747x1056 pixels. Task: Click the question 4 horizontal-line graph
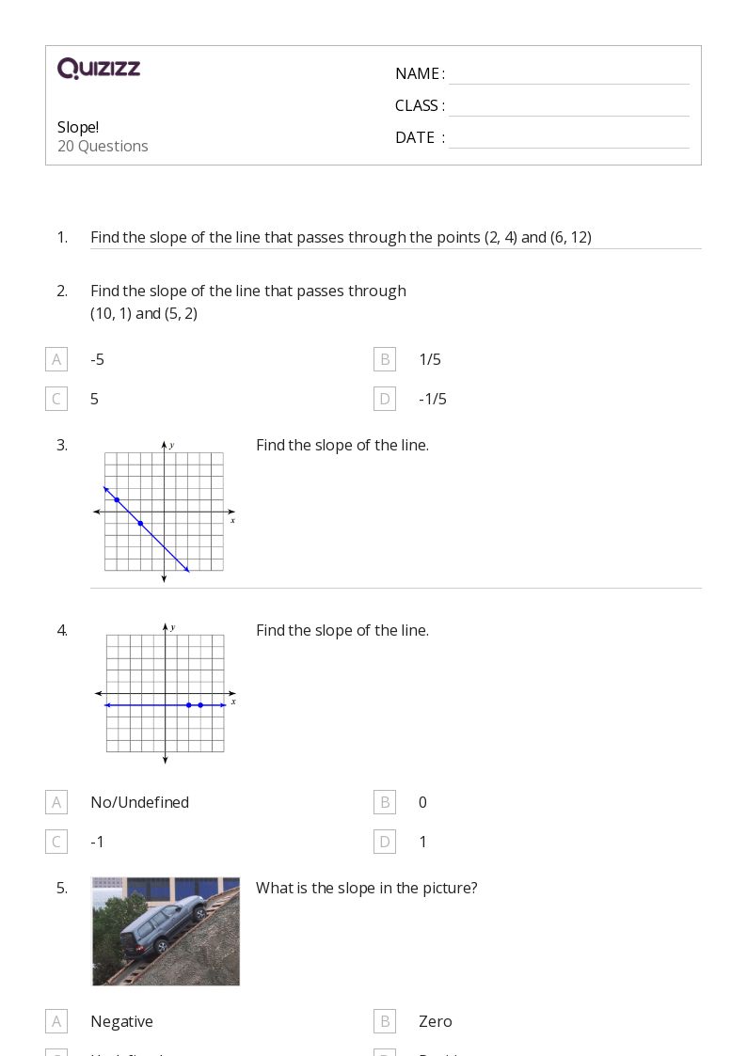166,694
